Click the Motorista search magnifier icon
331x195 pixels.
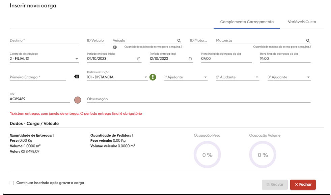(308, 40)
